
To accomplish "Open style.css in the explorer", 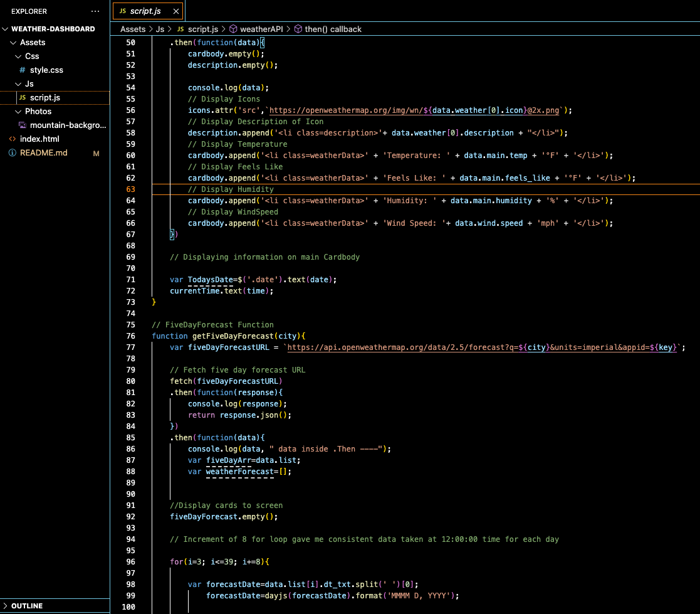I will pos(46,70).
